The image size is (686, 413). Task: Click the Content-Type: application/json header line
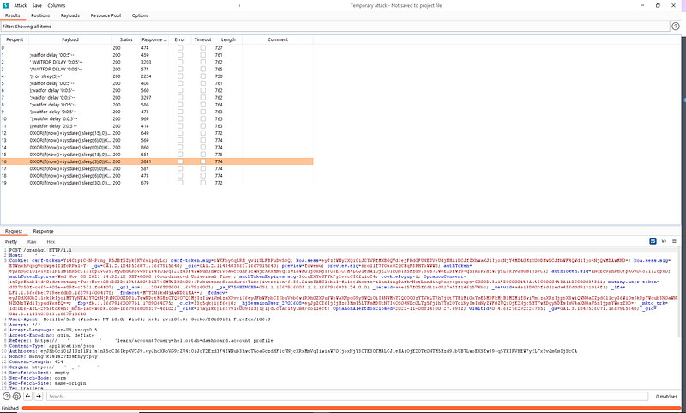52,346
